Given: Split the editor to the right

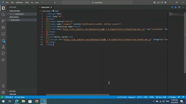Looking at the screenshot, I should 179,7.
